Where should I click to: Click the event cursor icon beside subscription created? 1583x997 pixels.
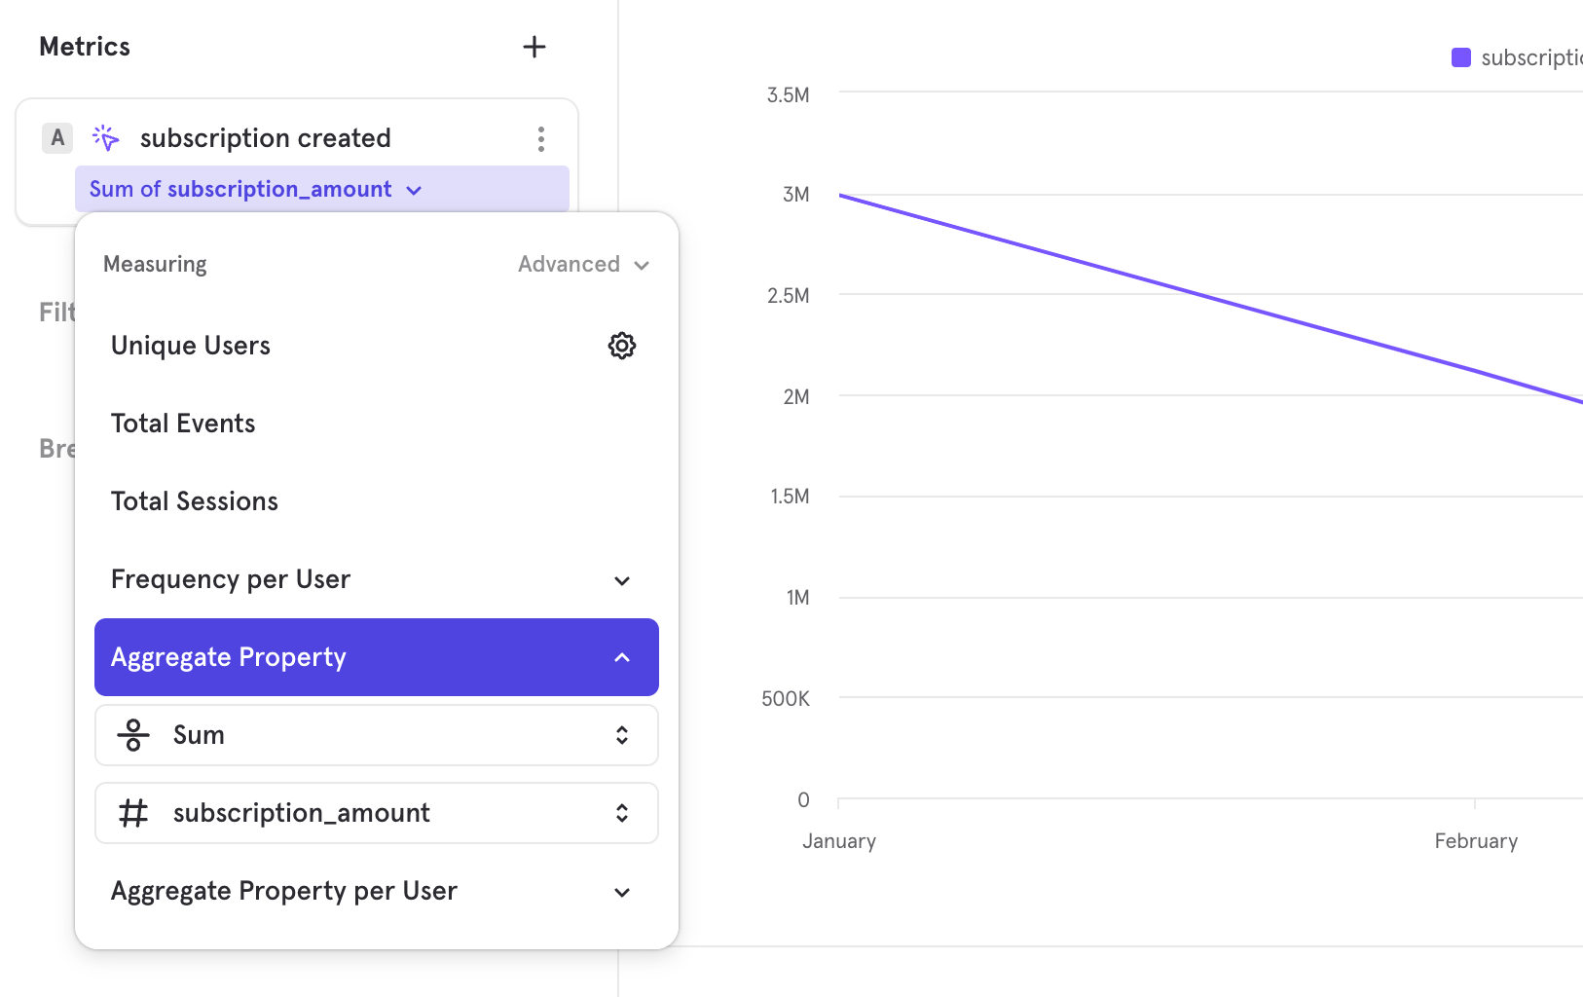tap(105, 138)
